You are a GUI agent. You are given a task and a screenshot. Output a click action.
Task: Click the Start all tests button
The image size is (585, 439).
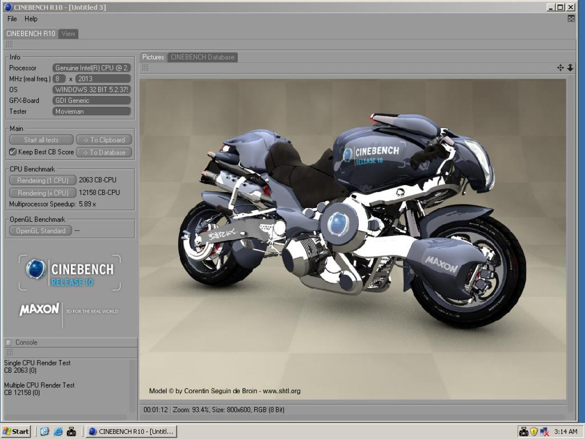pos(41,140)
